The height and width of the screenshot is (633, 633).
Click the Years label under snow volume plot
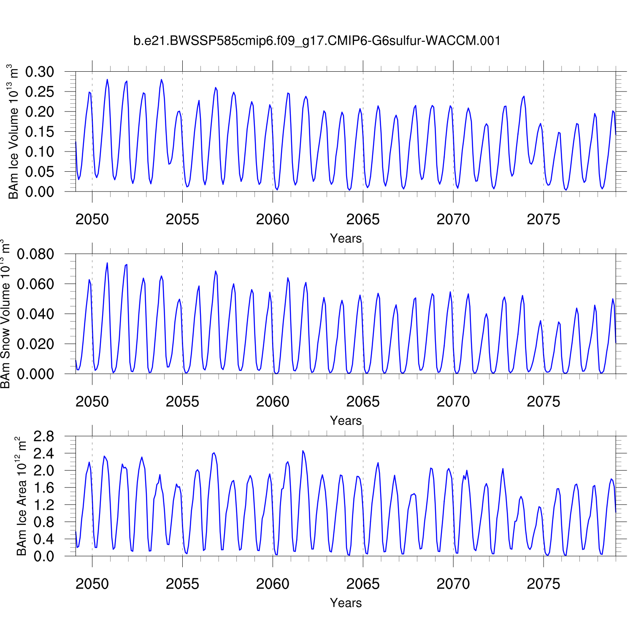(346, 421)
